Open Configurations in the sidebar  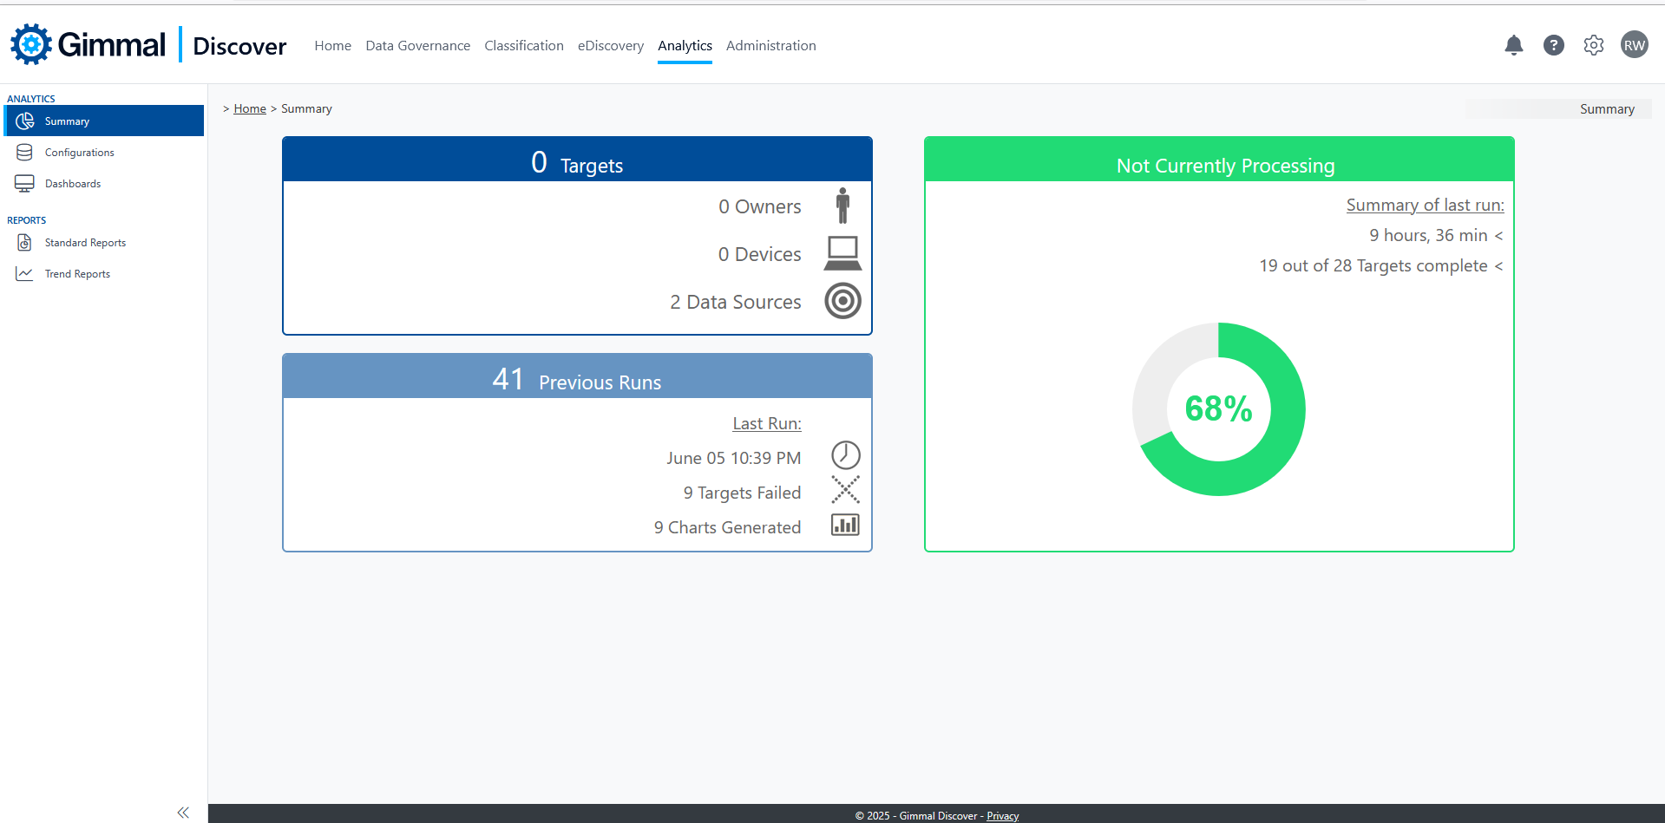pos(79,153)
